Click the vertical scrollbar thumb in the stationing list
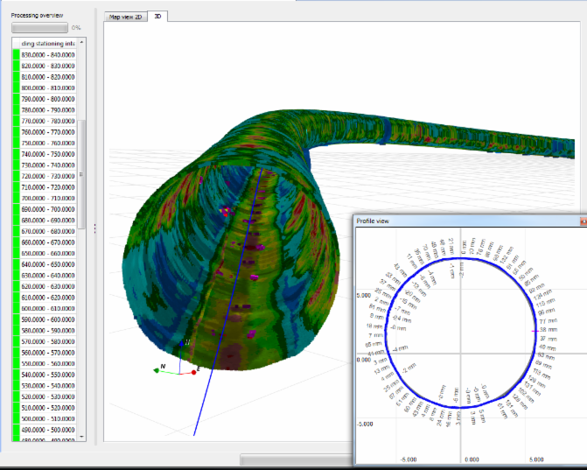 [82, 172]
